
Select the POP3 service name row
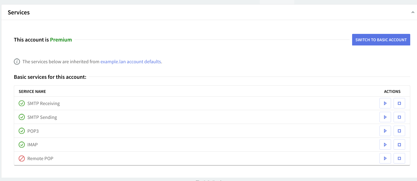click(x=33, y=131)
